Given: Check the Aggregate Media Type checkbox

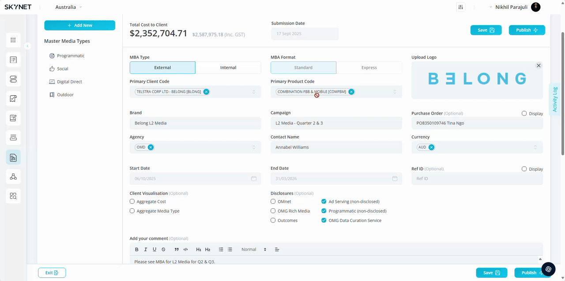Looking at the screenshot, I should click(132, 211).
